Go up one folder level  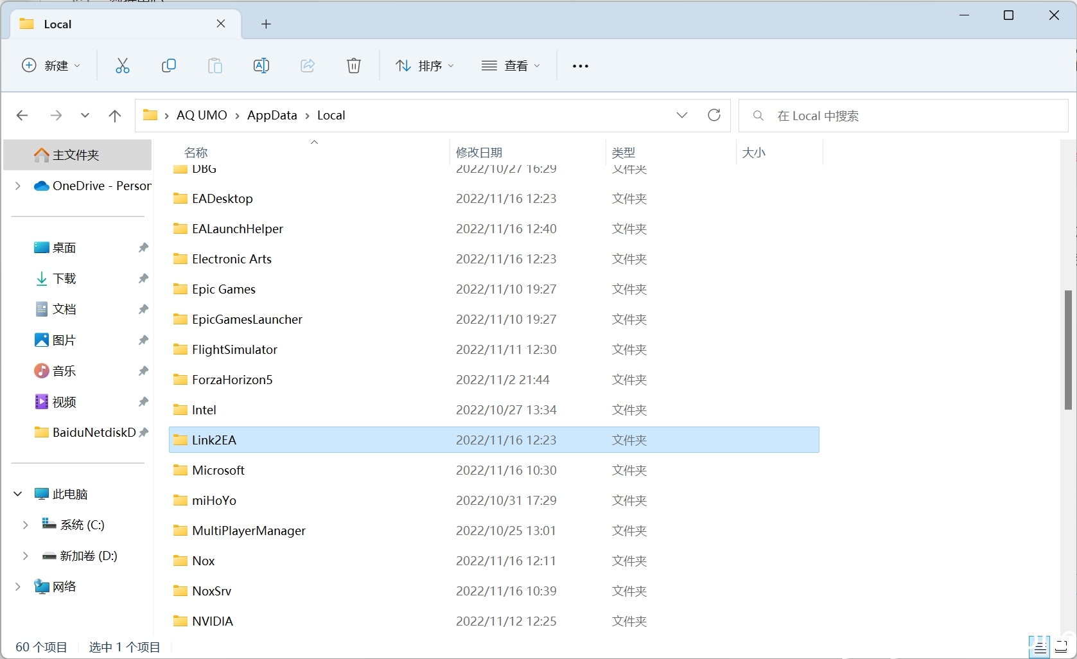115,116
